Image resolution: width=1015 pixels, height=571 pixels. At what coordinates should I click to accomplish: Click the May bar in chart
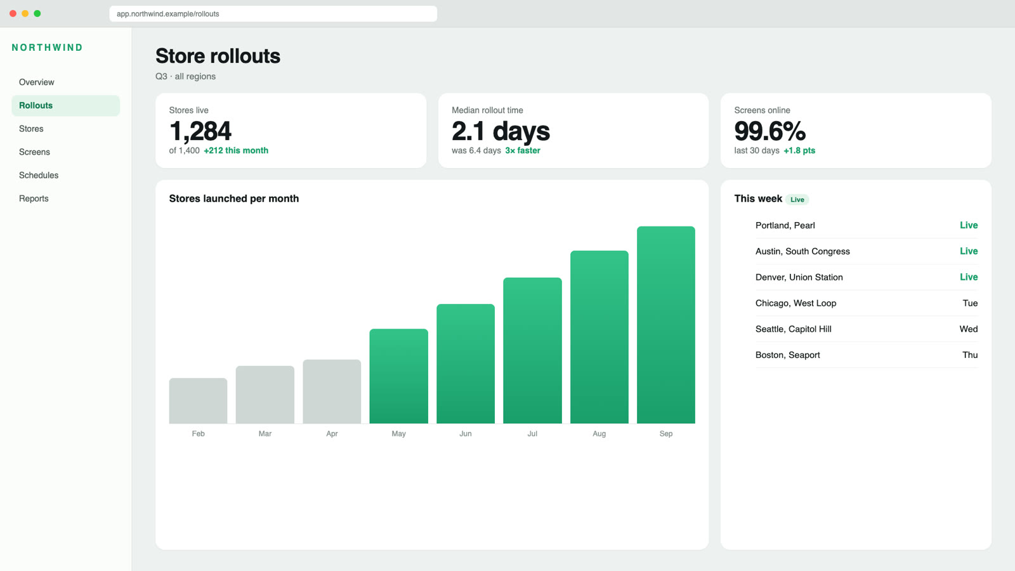[398, 376]
